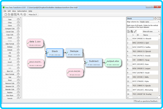The height and width of the screenshot is (109, 163).
Task: Open a file with the folder icon
Action: pyautogui.click(x=9, y=15)
